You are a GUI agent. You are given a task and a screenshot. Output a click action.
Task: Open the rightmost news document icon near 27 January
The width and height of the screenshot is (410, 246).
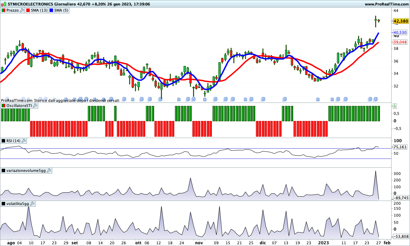click(x=376, y=99)
